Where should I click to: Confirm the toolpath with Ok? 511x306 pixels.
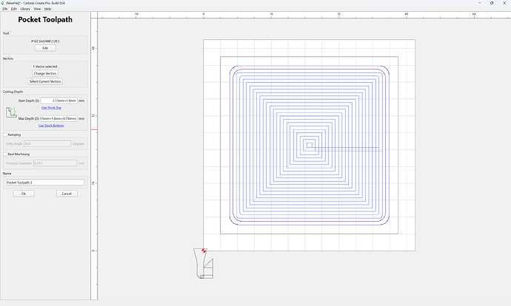pyautogui.click(x=24, y=194)
